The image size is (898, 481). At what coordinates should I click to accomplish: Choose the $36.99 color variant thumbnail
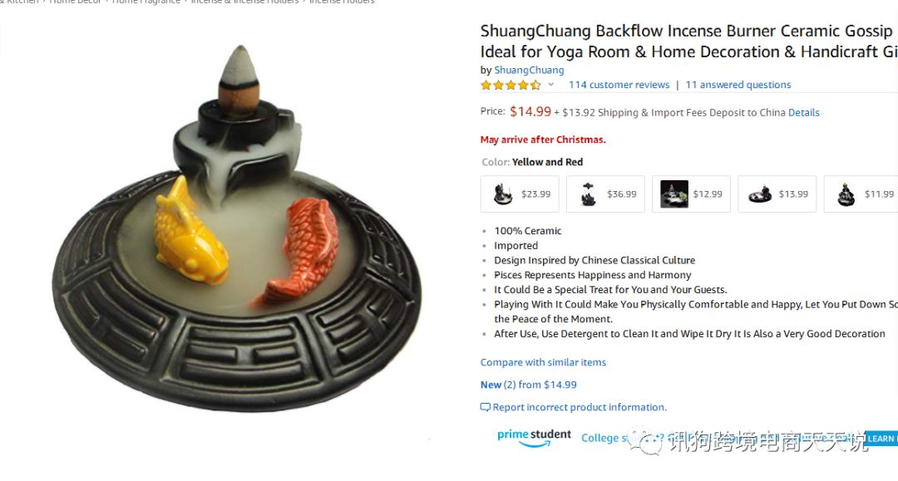[605, 194]
